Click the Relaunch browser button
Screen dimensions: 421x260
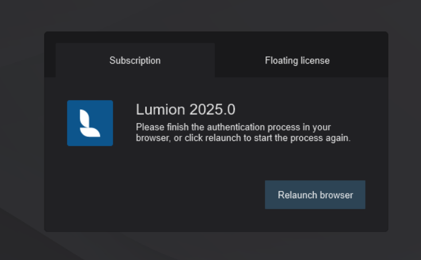[315, 195]
